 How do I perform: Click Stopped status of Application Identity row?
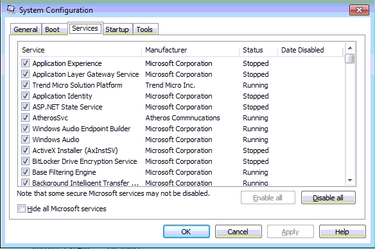(256, 96)
